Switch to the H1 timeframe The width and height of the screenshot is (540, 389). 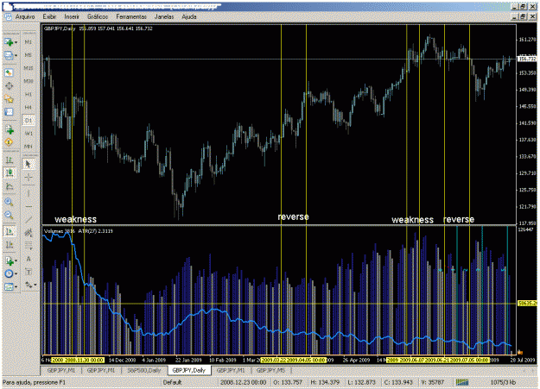tap(29, 94)
